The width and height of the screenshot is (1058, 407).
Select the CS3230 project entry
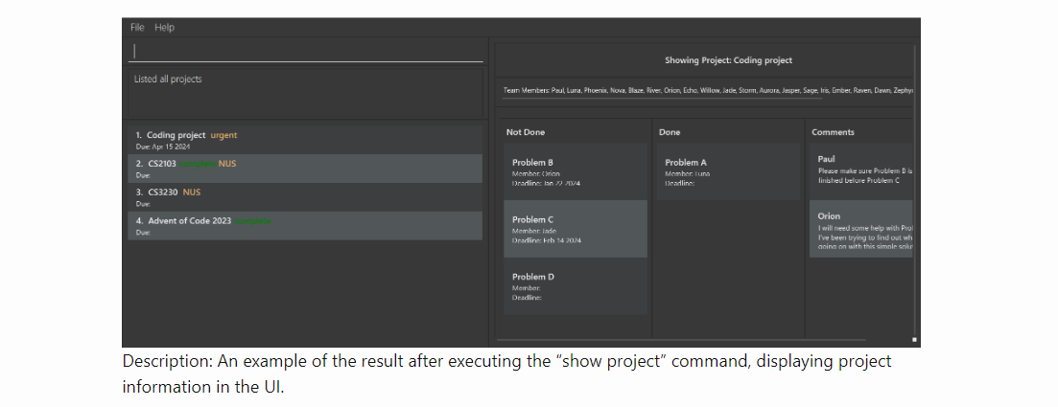pos(305,196)
